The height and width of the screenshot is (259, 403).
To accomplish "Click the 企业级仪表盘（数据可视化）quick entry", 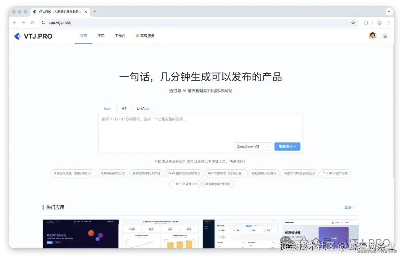I will (73, 173).
